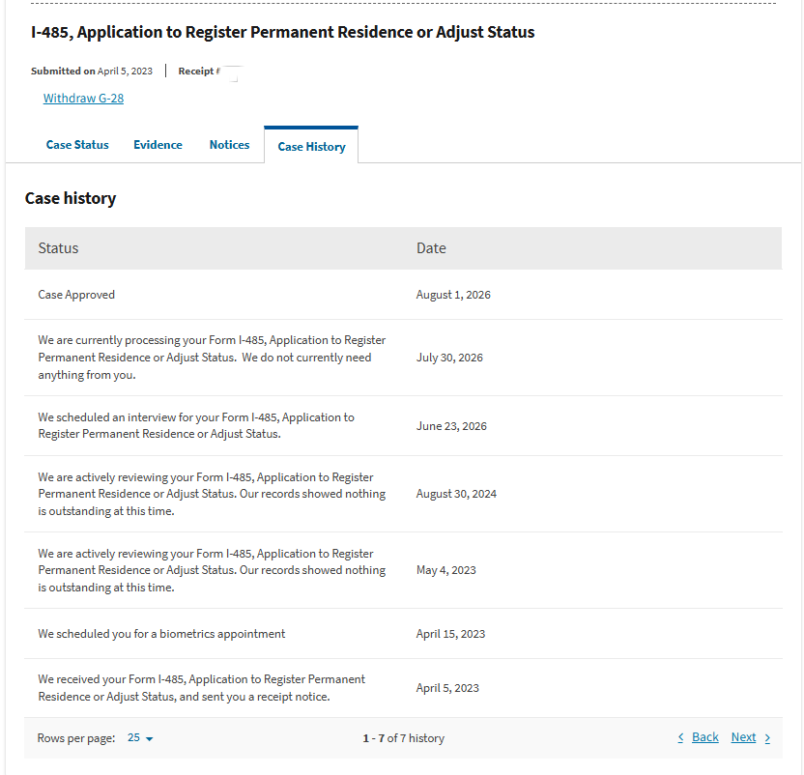Click the Status column header
This screenshot has height=775, width=804.
(58, 248)
